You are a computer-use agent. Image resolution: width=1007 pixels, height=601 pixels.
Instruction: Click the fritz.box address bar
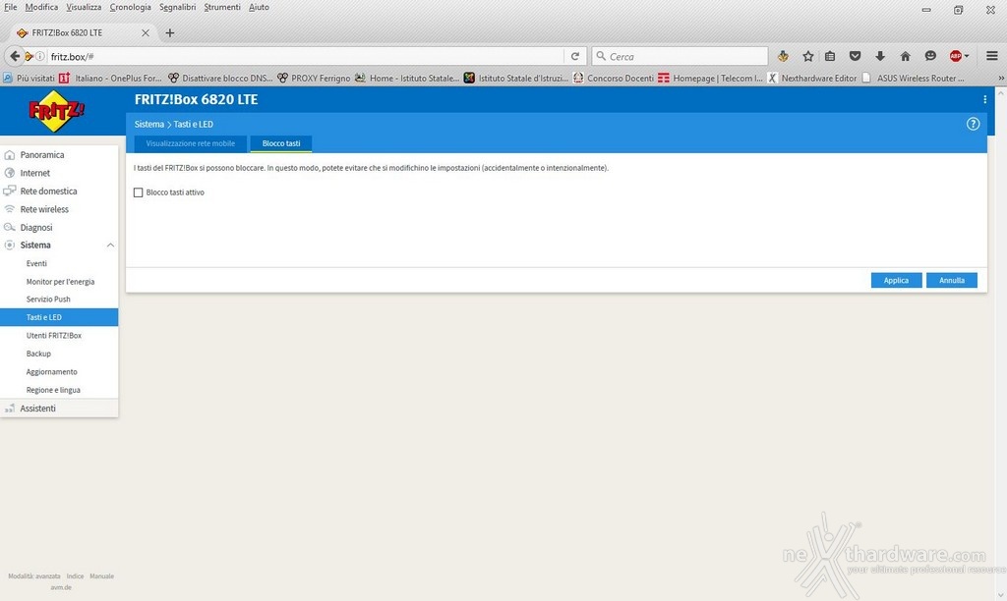click(305, 56)
